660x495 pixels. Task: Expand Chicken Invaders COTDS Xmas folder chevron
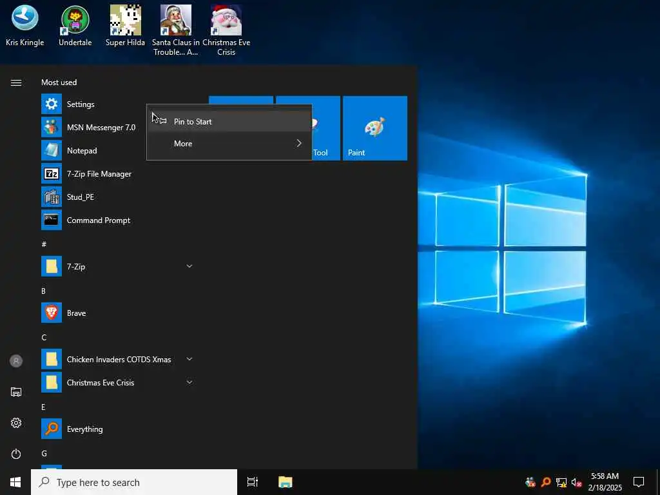[189, 359]
